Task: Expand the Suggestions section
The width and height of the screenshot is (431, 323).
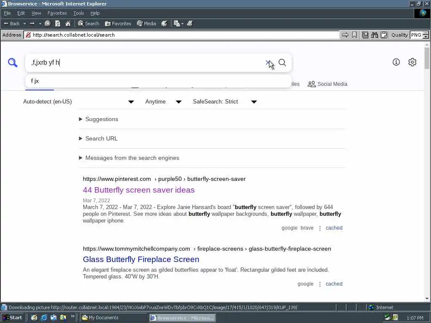Action: [x=98, y=119]
